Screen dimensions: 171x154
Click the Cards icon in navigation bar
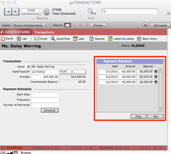[x=3, y=39]
